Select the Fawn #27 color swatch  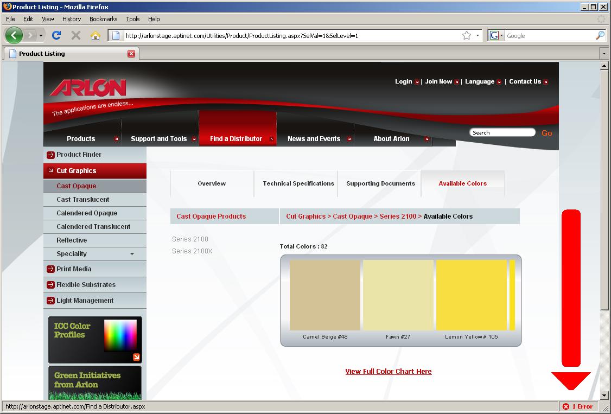pyautogui.click(x=398, y=295)
